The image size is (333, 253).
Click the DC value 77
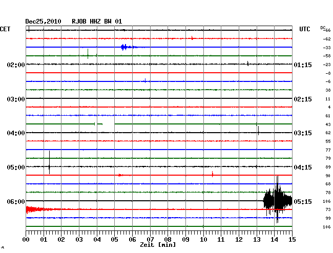pyautogui.click(x=328, y=150)
